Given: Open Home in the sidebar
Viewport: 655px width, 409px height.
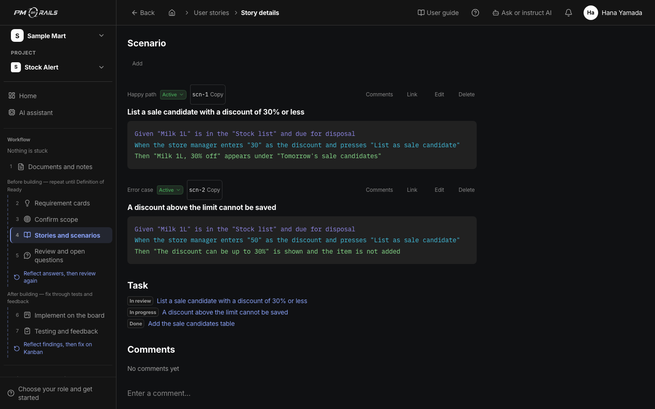Looking at the screenshot, I should [x=58, y=96].
